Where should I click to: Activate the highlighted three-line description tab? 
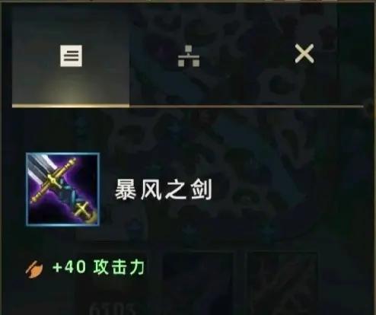pos(71,56)
